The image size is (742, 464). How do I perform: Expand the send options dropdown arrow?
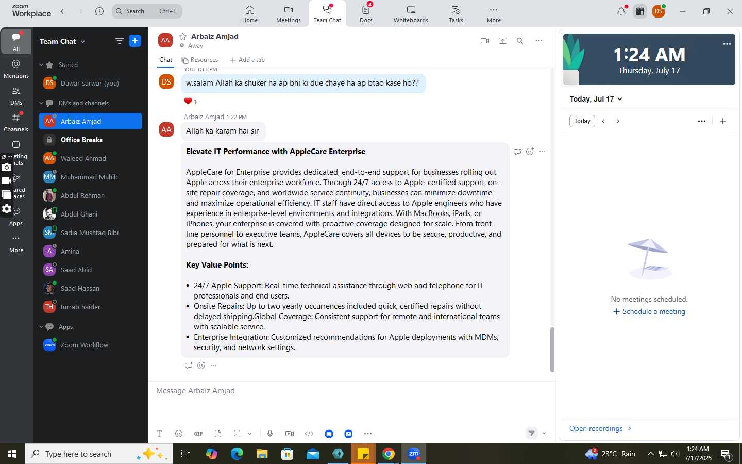point(544,433)
